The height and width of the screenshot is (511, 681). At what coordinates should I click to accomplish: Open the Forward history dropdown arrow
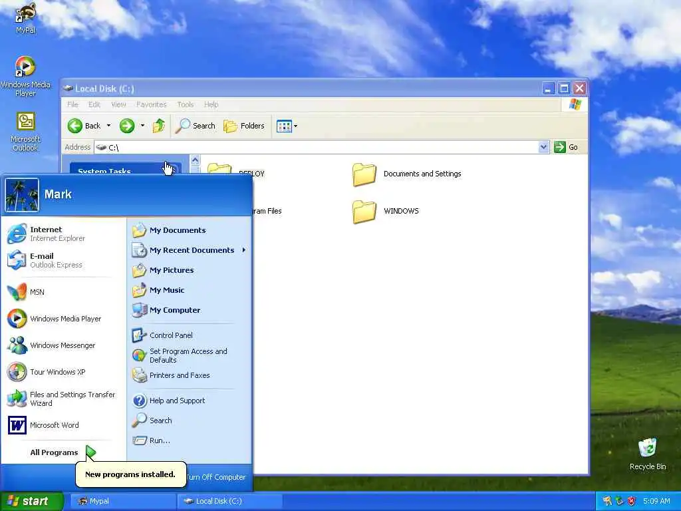pyautogui.click(x=142, y=126)
